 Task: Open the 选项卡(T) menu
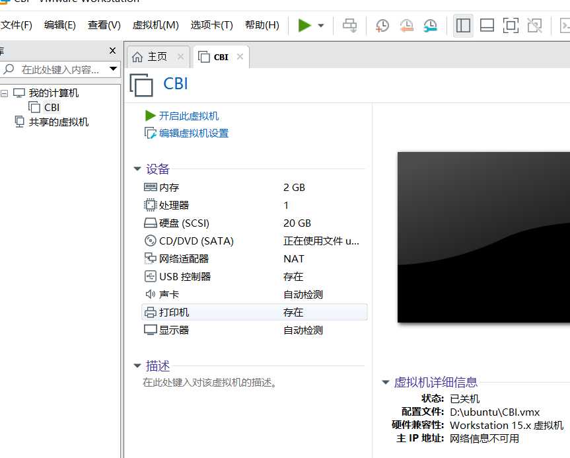click(211, 25)
